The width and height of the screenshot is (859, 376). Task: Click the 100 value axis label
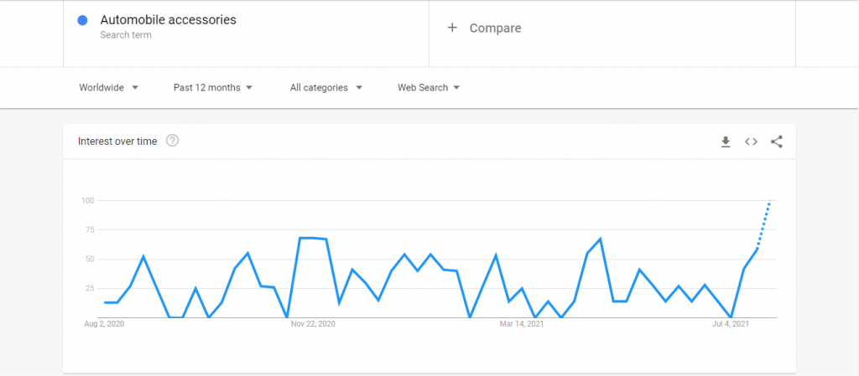[x=89, y=201]
